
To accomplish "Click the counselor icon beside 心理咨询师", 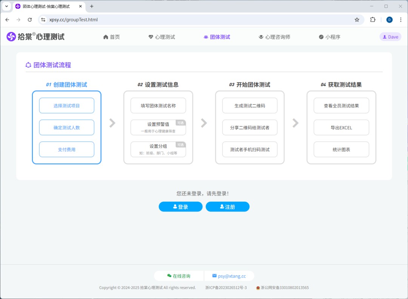I will pos(261,37).
